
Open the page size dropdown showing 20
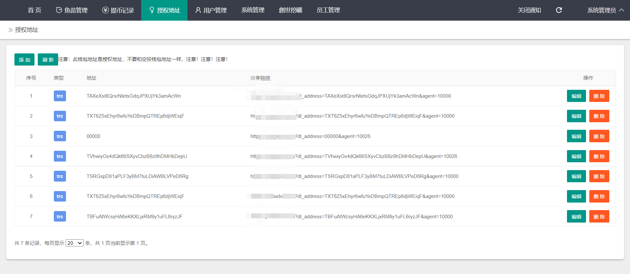[75, 243]
